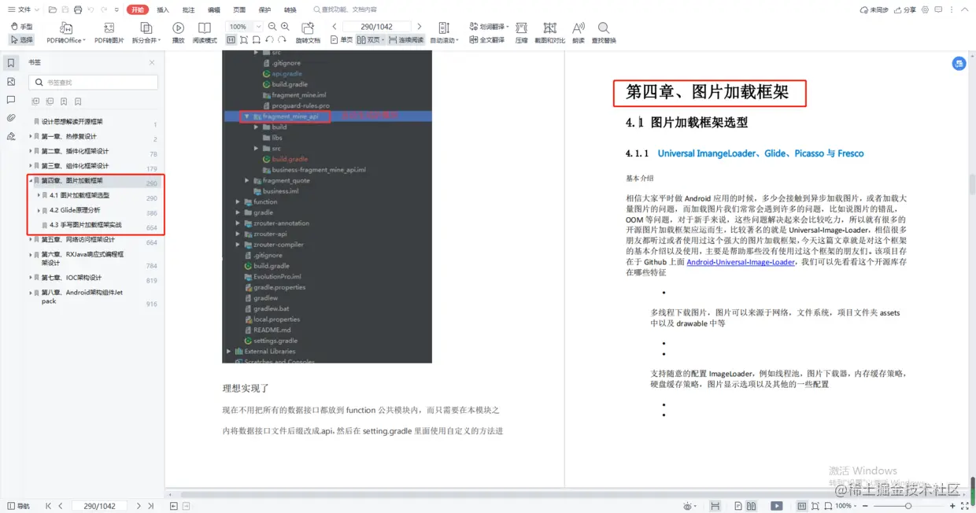Jump to first page in status bar
Screen dimensions: 976x513
pos(48,506)
